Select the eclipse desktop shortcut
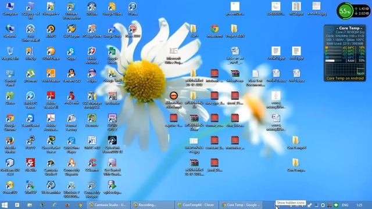Screen dimensions: 372x209 tap(92, 75)
